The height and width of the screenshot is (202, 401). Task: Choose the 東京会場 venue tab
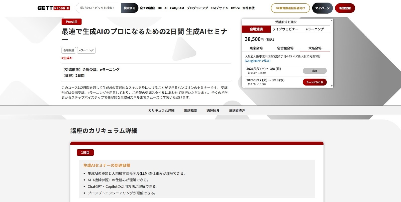(256, 48)
